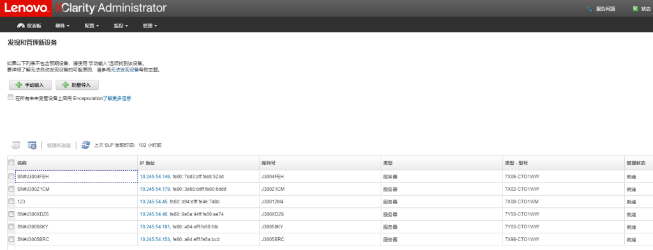Click the green status check icon
Image resolution: width=653 pixels, height=250 pixels.
(636, 9)
